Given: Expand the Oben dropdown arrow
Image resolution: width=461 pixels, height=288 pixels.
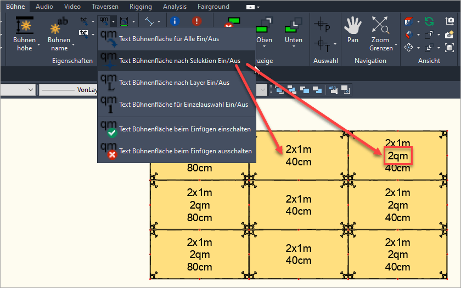Looking at the screenshot, I should coord(264,47).
